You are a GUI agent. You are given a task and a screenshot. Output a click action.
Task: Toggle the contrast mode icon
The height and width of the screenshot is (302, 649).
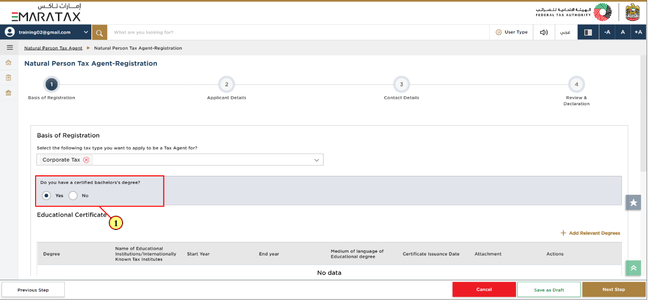[x=588, y=32]
